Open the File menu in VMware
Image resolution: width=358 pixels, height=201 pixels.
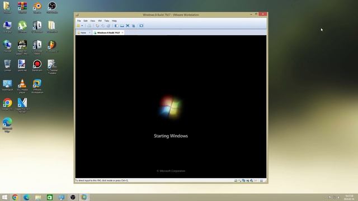tap(79, 21)
